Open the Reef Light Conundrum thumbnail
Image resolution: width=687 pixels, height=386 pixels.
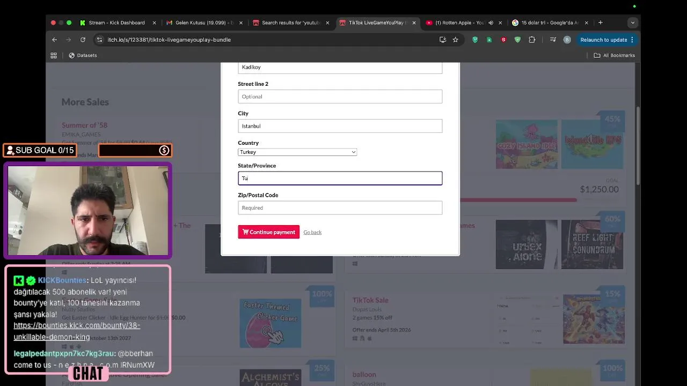click(x=592, y=244)
